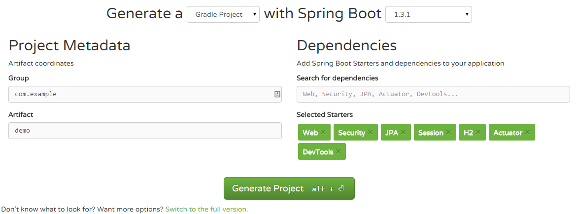Remove the Actuator starter via its X
Viewport: 576px width, 214px height.
coord(527,132)
